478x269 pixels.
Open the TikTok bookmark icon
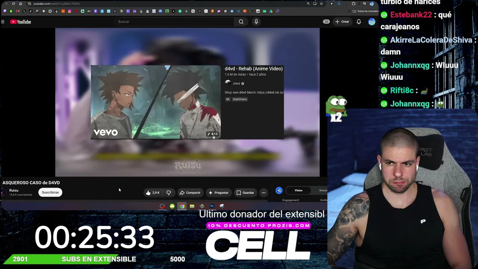click(31, 11)
